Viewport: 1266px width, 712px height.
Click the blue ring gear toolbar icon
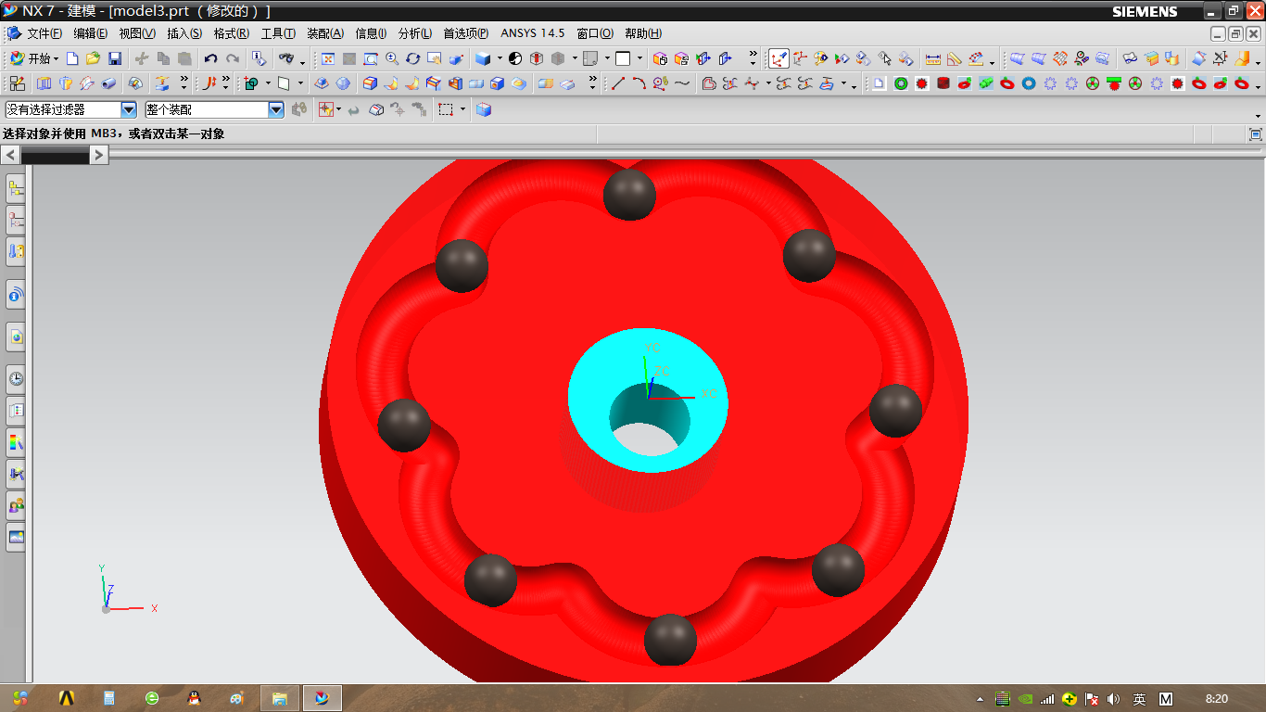click(x=1029, y=83)
